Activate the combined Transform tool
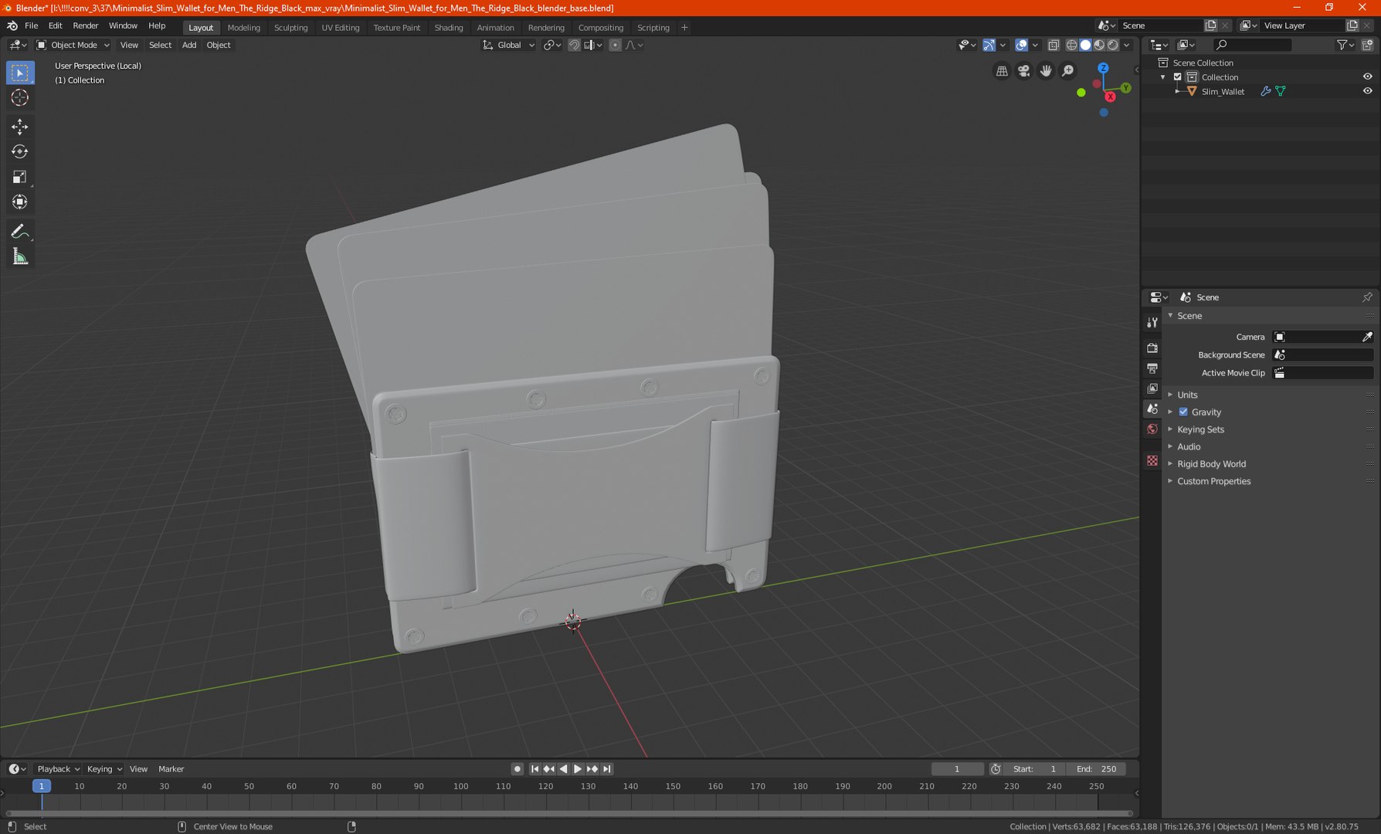This screenshot has height=834, width=1381. click(20, 202)
